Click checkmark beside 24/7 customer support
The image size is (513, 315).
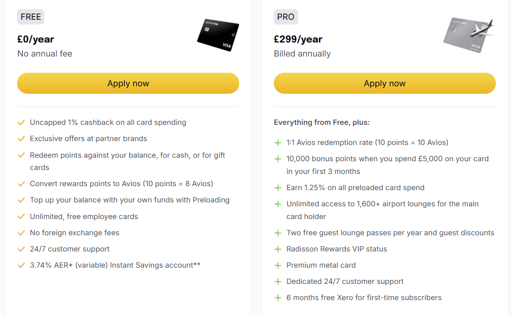point(21,249)
